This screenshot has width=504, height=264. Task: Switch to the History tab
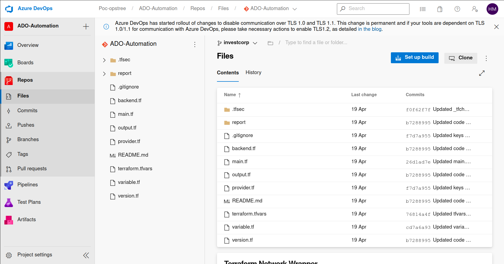(x=253, y=72)
